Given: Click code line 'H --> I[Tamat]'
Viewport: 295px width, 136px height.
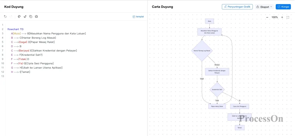Looking at the screenshot, I should 21,72.
